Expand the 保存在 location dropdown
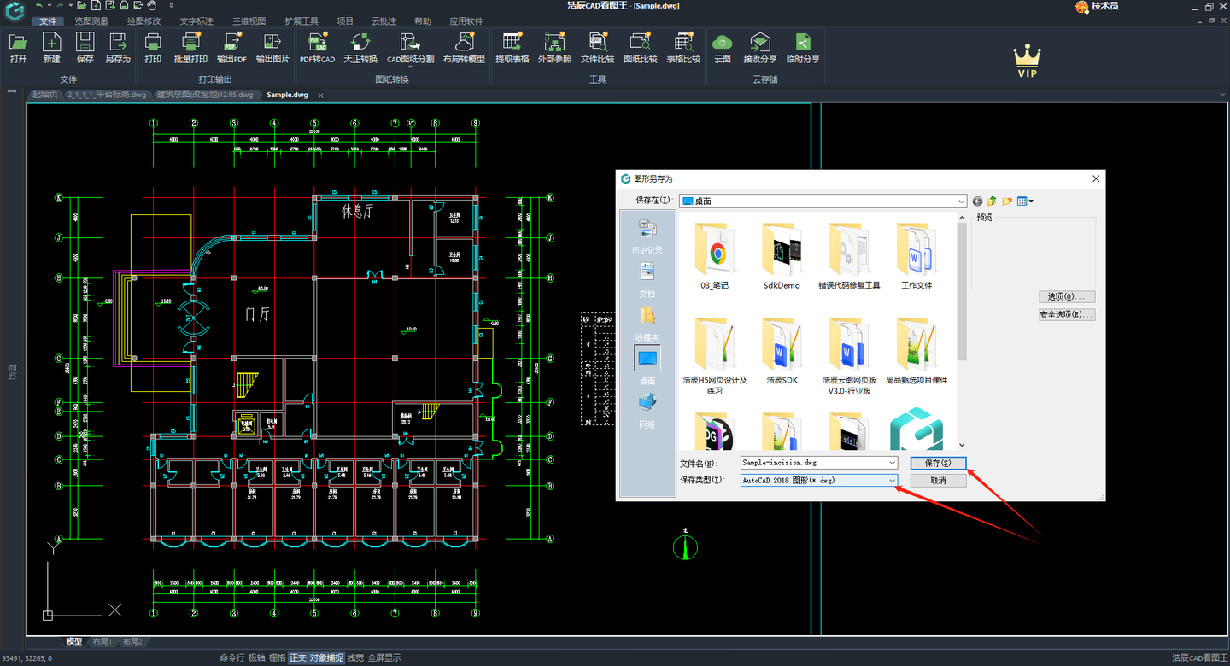Viewport: 1230px width, 666px height. pyautogui.click(x=961, y=202)
